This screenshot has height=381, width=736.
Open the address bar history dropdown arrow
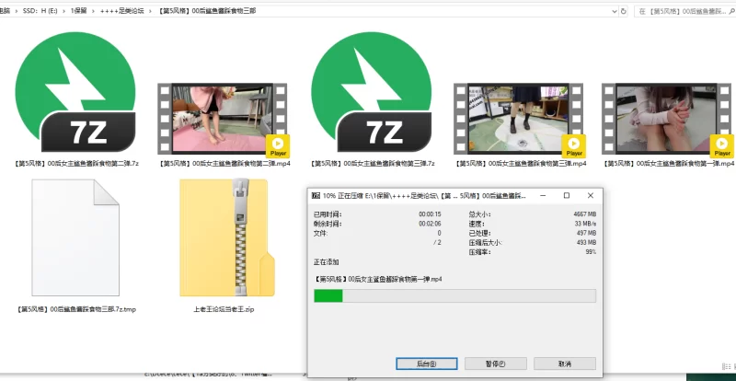[x=615, y=11]
